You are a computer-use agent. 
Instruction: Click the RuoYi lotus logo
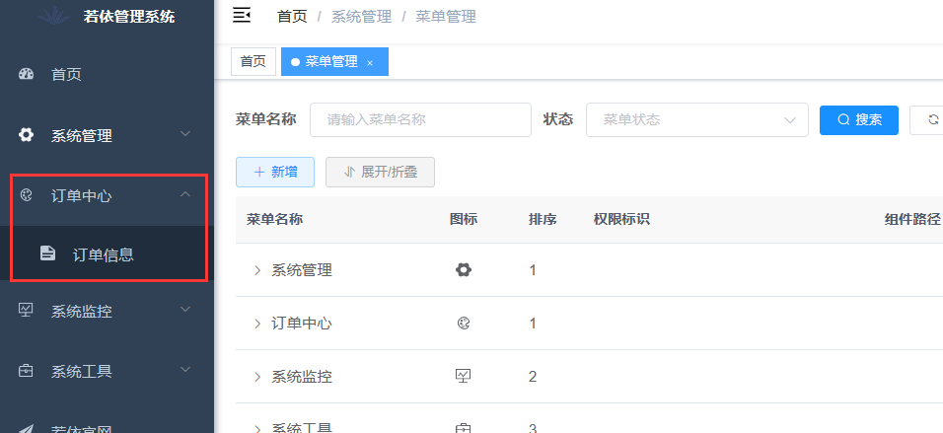[x=56, y=15]
